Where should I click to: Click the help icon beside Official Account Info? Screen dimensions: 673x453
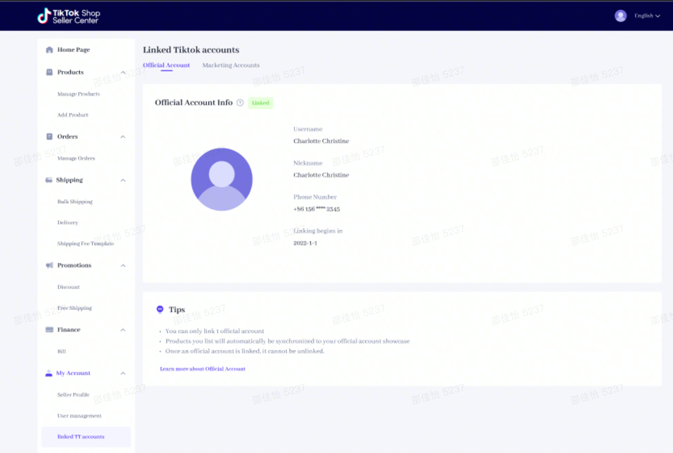(240, 103)
